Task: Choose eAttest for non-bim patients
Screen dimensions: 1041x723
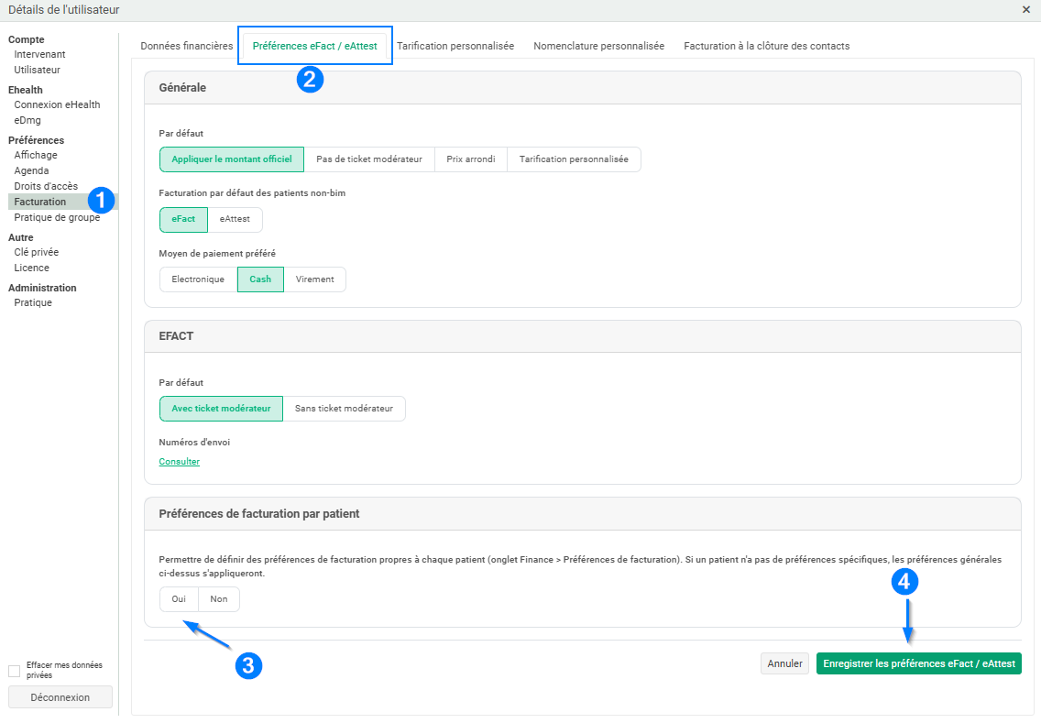Action: click(235, 219)
